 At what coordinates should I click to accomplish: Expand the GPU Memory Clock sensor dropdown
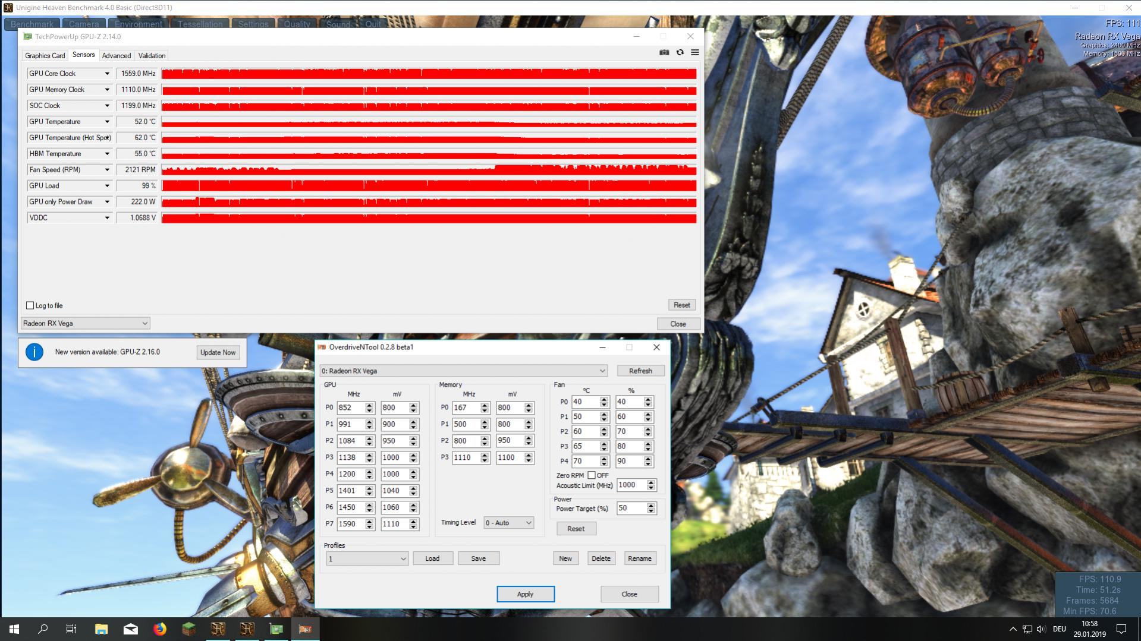(107, 90)
